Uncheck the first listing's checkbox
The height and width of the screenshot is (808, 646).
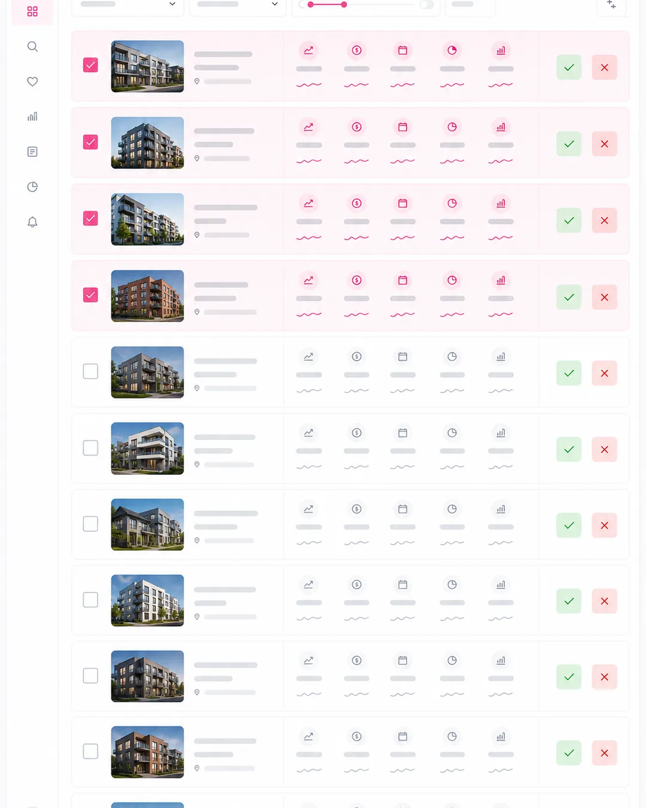coord(90,65)
